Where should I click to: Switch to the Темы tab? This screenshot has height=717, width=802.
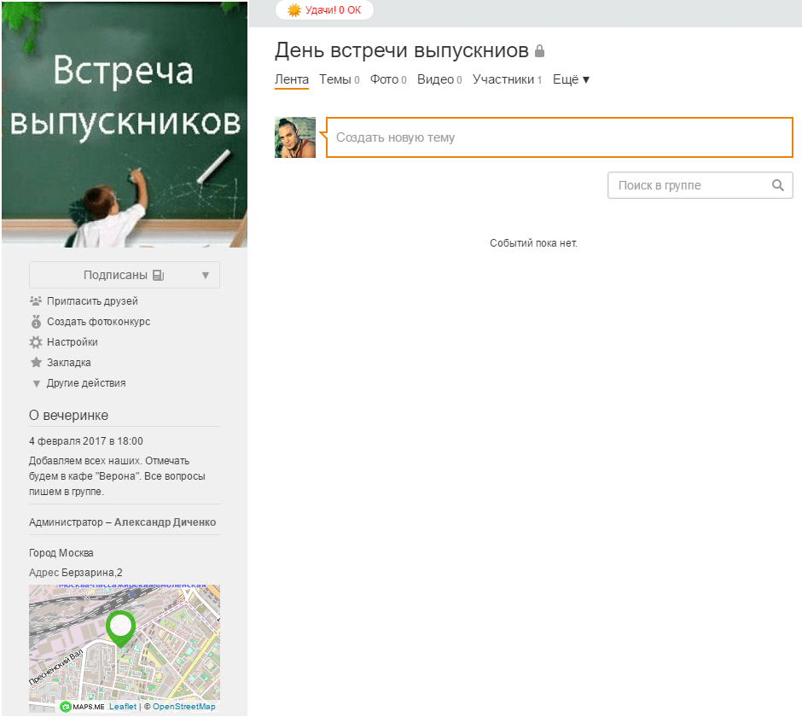click(x=334, y=79)
